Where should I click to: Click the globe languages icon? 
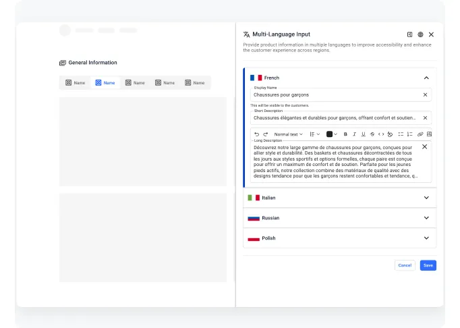(x=420, y=34)
